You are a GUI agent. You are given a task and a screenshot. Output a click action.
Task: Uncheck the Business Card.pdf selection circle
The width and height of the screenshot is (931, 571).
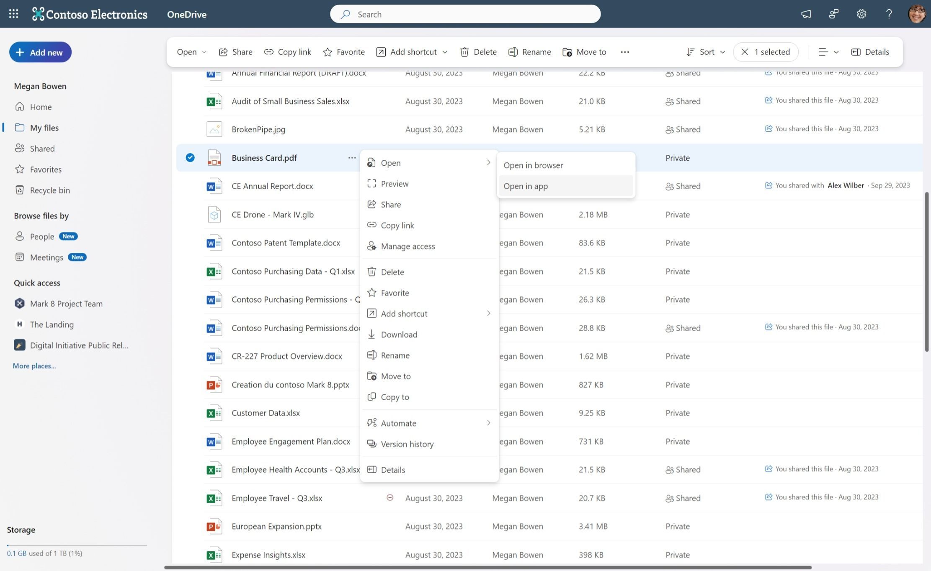pyautogui.click(x=190, y=158)
